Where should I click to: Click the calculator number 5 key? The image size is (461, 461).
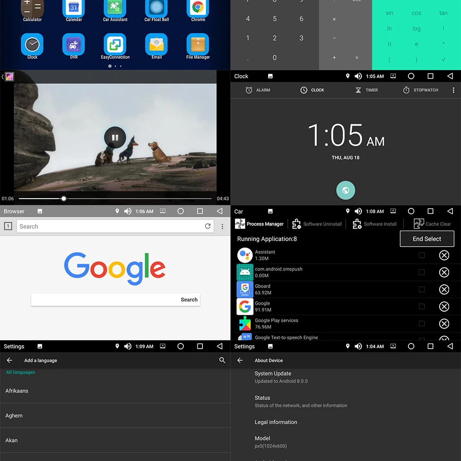click(x=275, y=19)
